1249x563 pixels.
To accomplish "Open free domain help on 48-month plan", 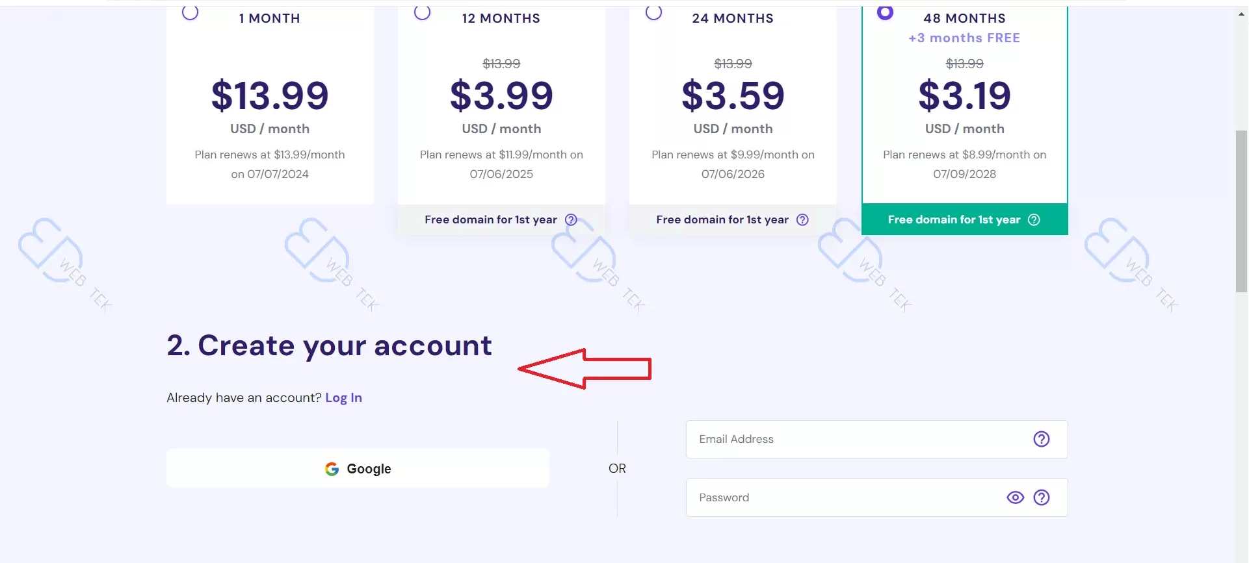I will click(x=1034, y=220).
